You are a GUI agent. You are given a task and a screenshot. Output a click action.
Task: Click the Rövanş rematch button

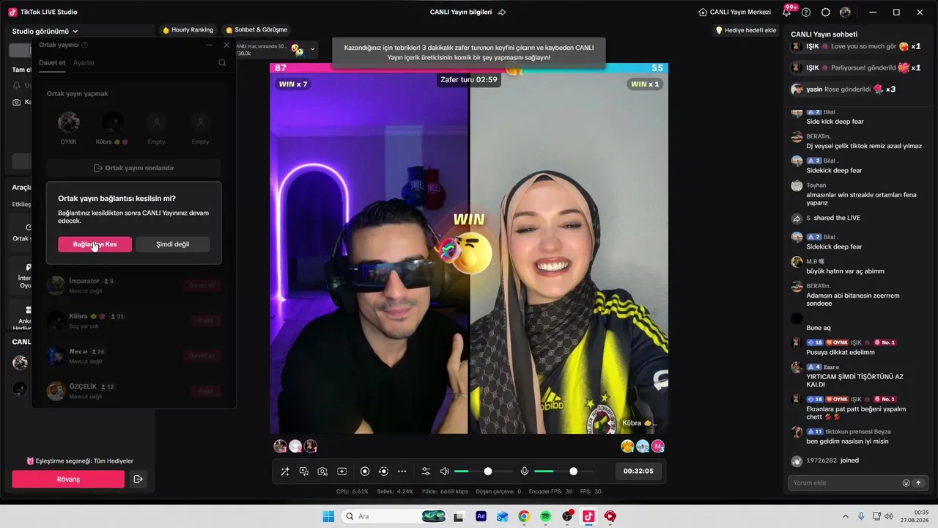pyautogui.click(x=68, y=480)
